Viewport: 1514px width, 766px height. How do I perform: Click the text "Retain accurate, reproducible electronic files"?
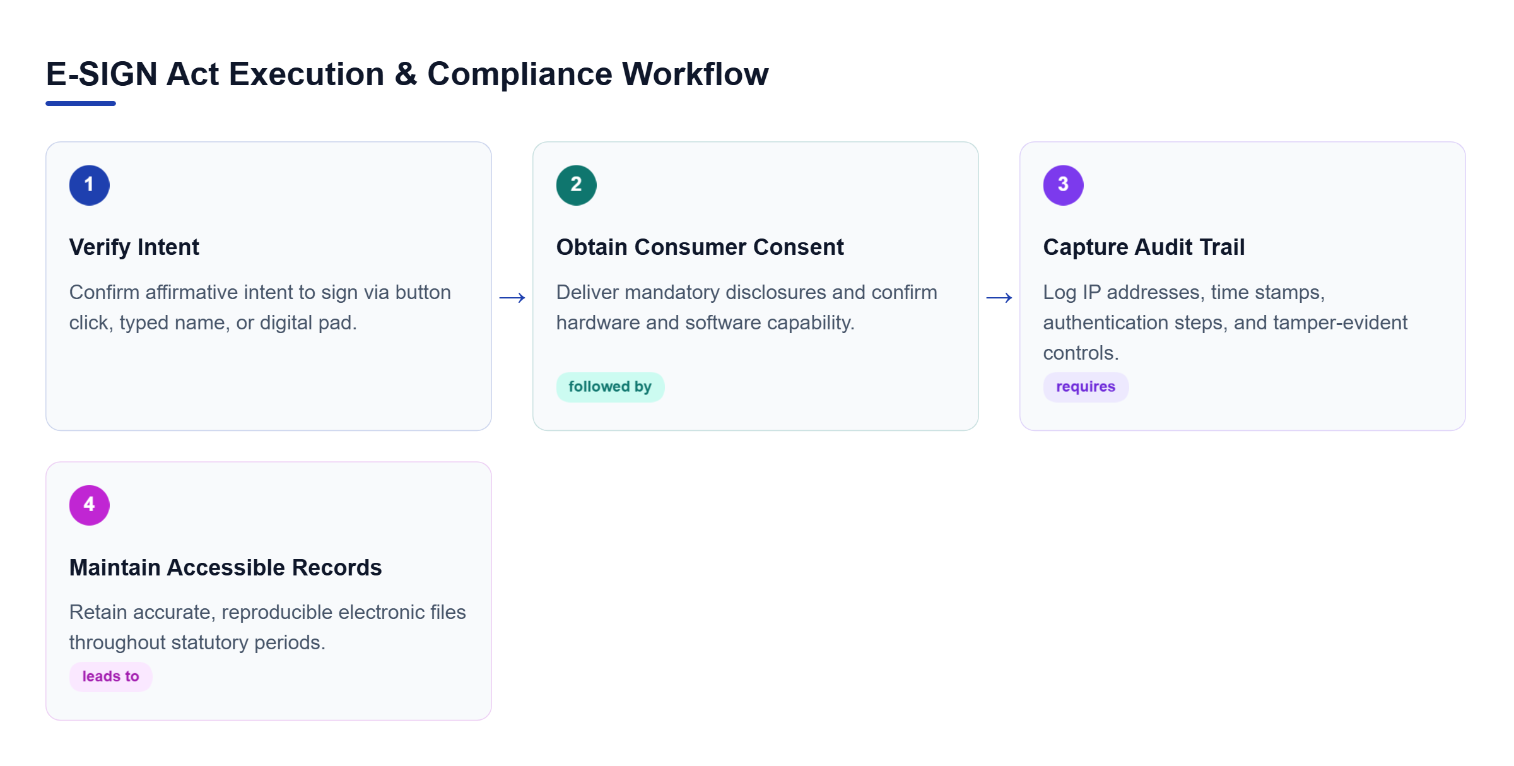point(267,613)
